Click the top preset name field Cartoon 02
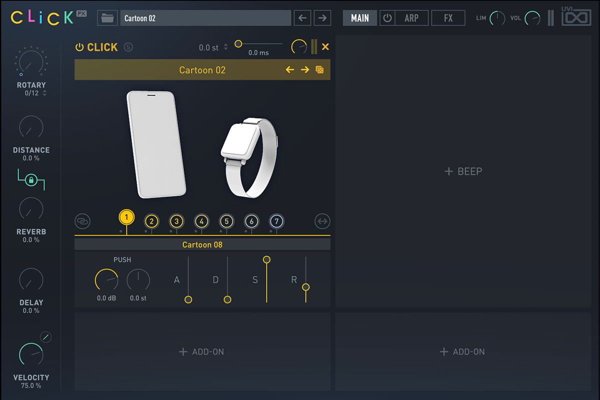This screenshot has height=400, width=600. [x=205, y=18]
